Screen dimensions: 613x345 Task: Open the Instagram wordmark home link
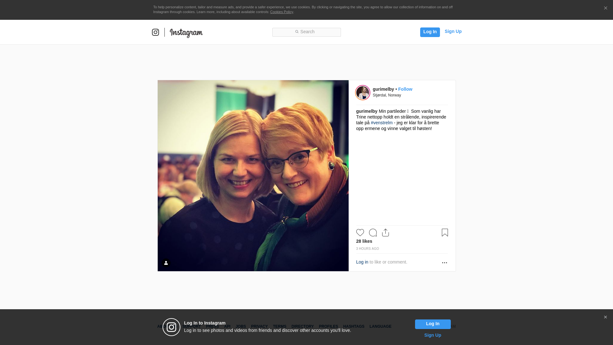point(186,33)
